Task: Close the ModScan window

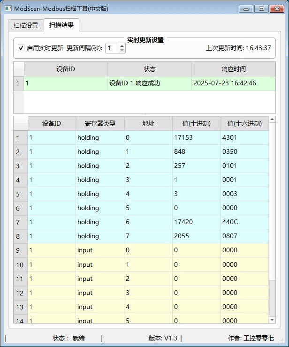Action: (277, 9)
